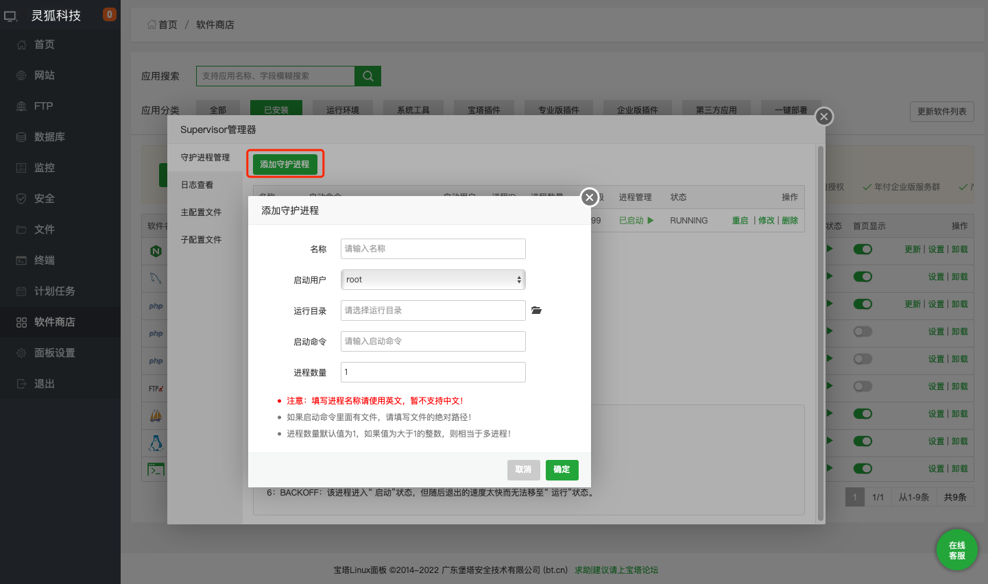Click the database icon in sidebar
Screen dimensions: 988x584
(21, 137)
